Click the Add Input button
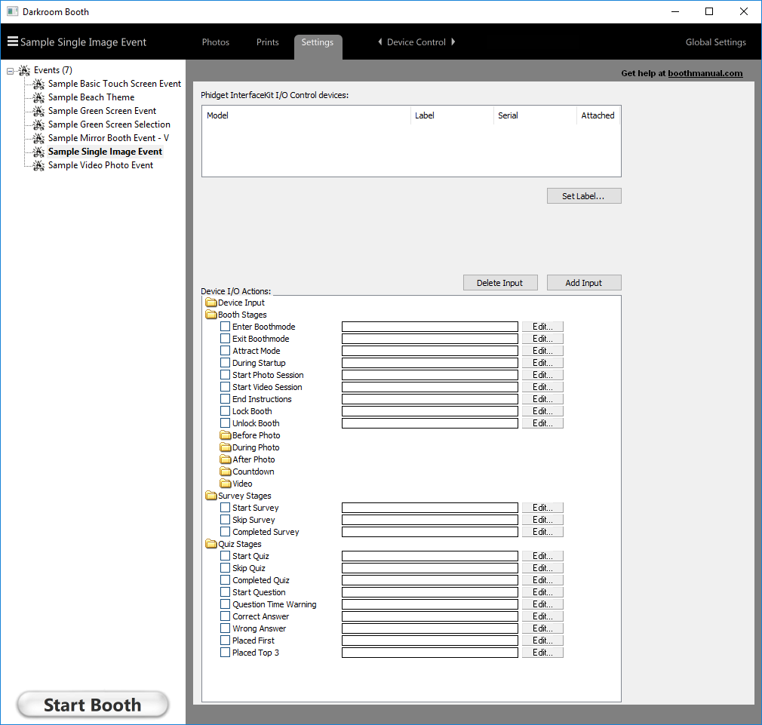 pyautogui.click(x=584, y=283)
